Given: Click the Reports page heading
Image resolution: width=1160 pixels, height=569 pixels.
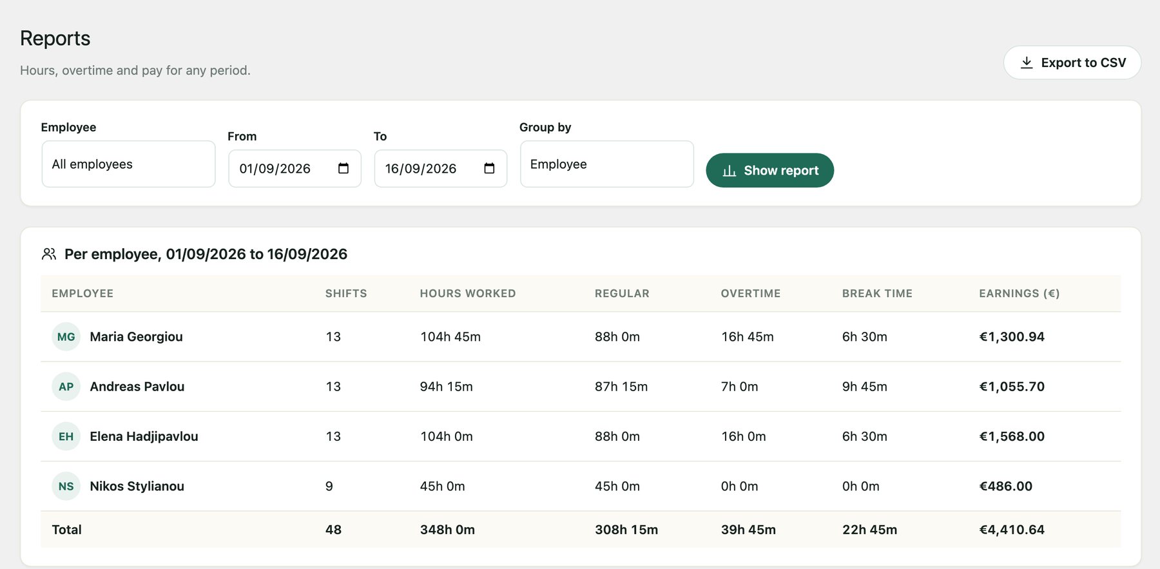Looking at the screenshot, I should click(x=55, y=38).
